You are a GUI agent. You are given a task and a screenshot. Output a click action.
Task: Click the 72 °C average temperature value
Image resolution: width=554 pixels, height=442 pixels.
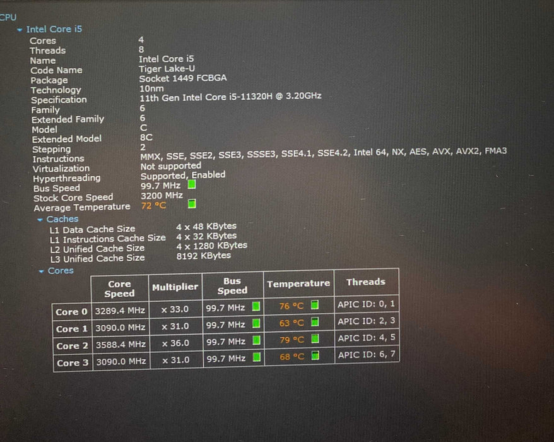(x=153, y=205)
